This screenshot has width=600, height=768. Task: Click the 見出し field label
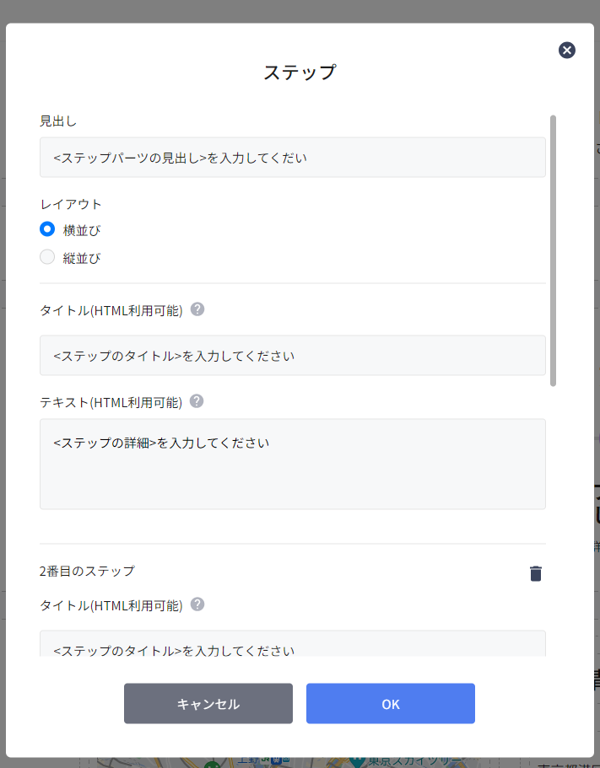pos(58,121)
